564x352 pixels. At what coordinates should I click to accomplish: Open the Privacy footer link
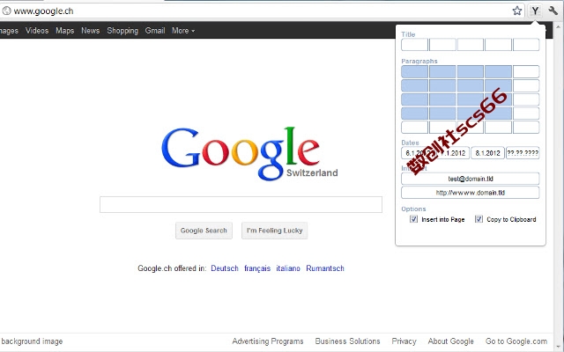404,341
